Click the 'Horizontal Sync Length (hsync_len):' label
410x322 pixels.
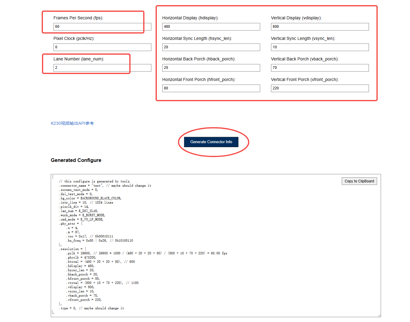point(197,38)
